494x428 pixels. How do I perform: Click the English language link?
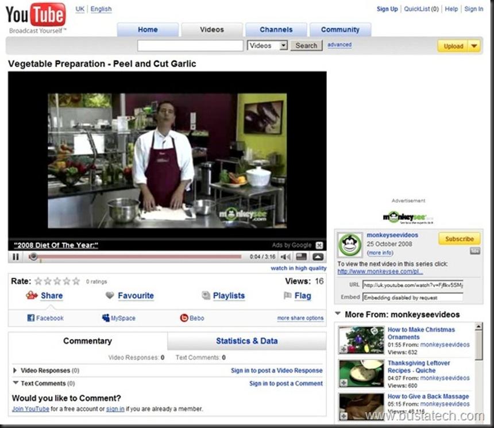[101, 9]
